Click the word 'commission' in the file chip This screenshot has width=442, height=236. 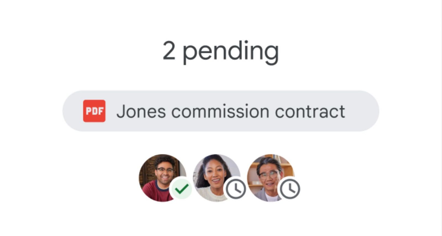click(x=220, y=111)
